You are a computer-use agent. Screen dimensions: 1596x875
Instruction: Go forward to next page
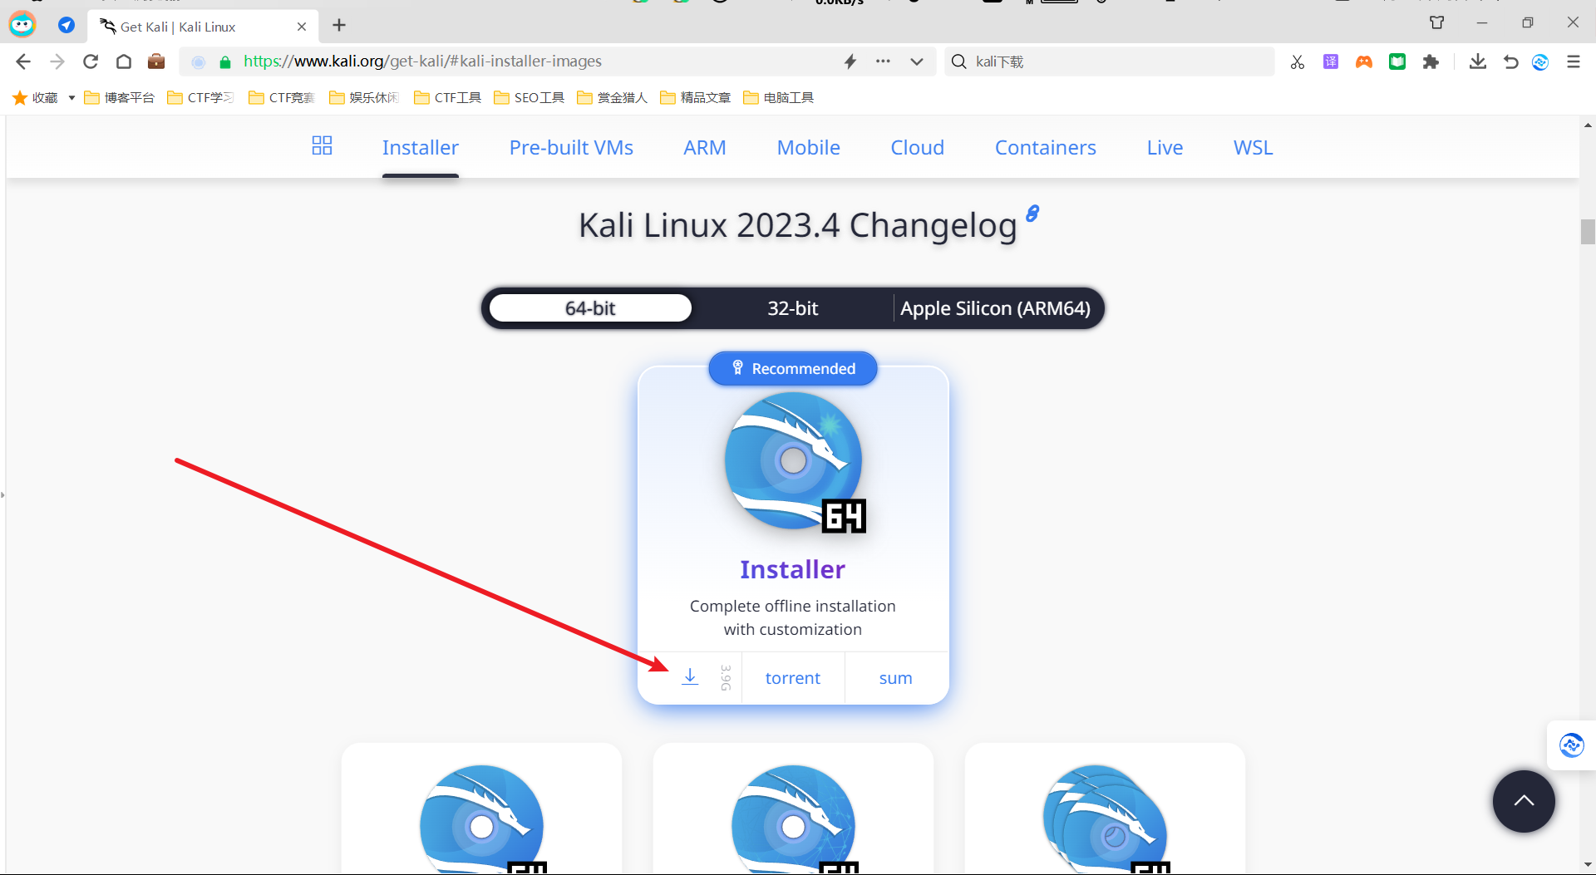pos(57,61)
